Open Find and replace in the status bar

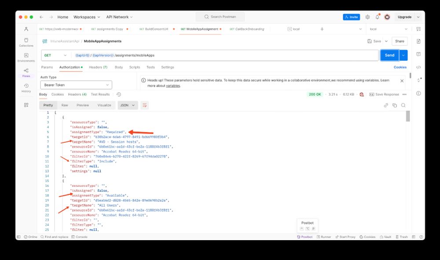click(55, 237)
